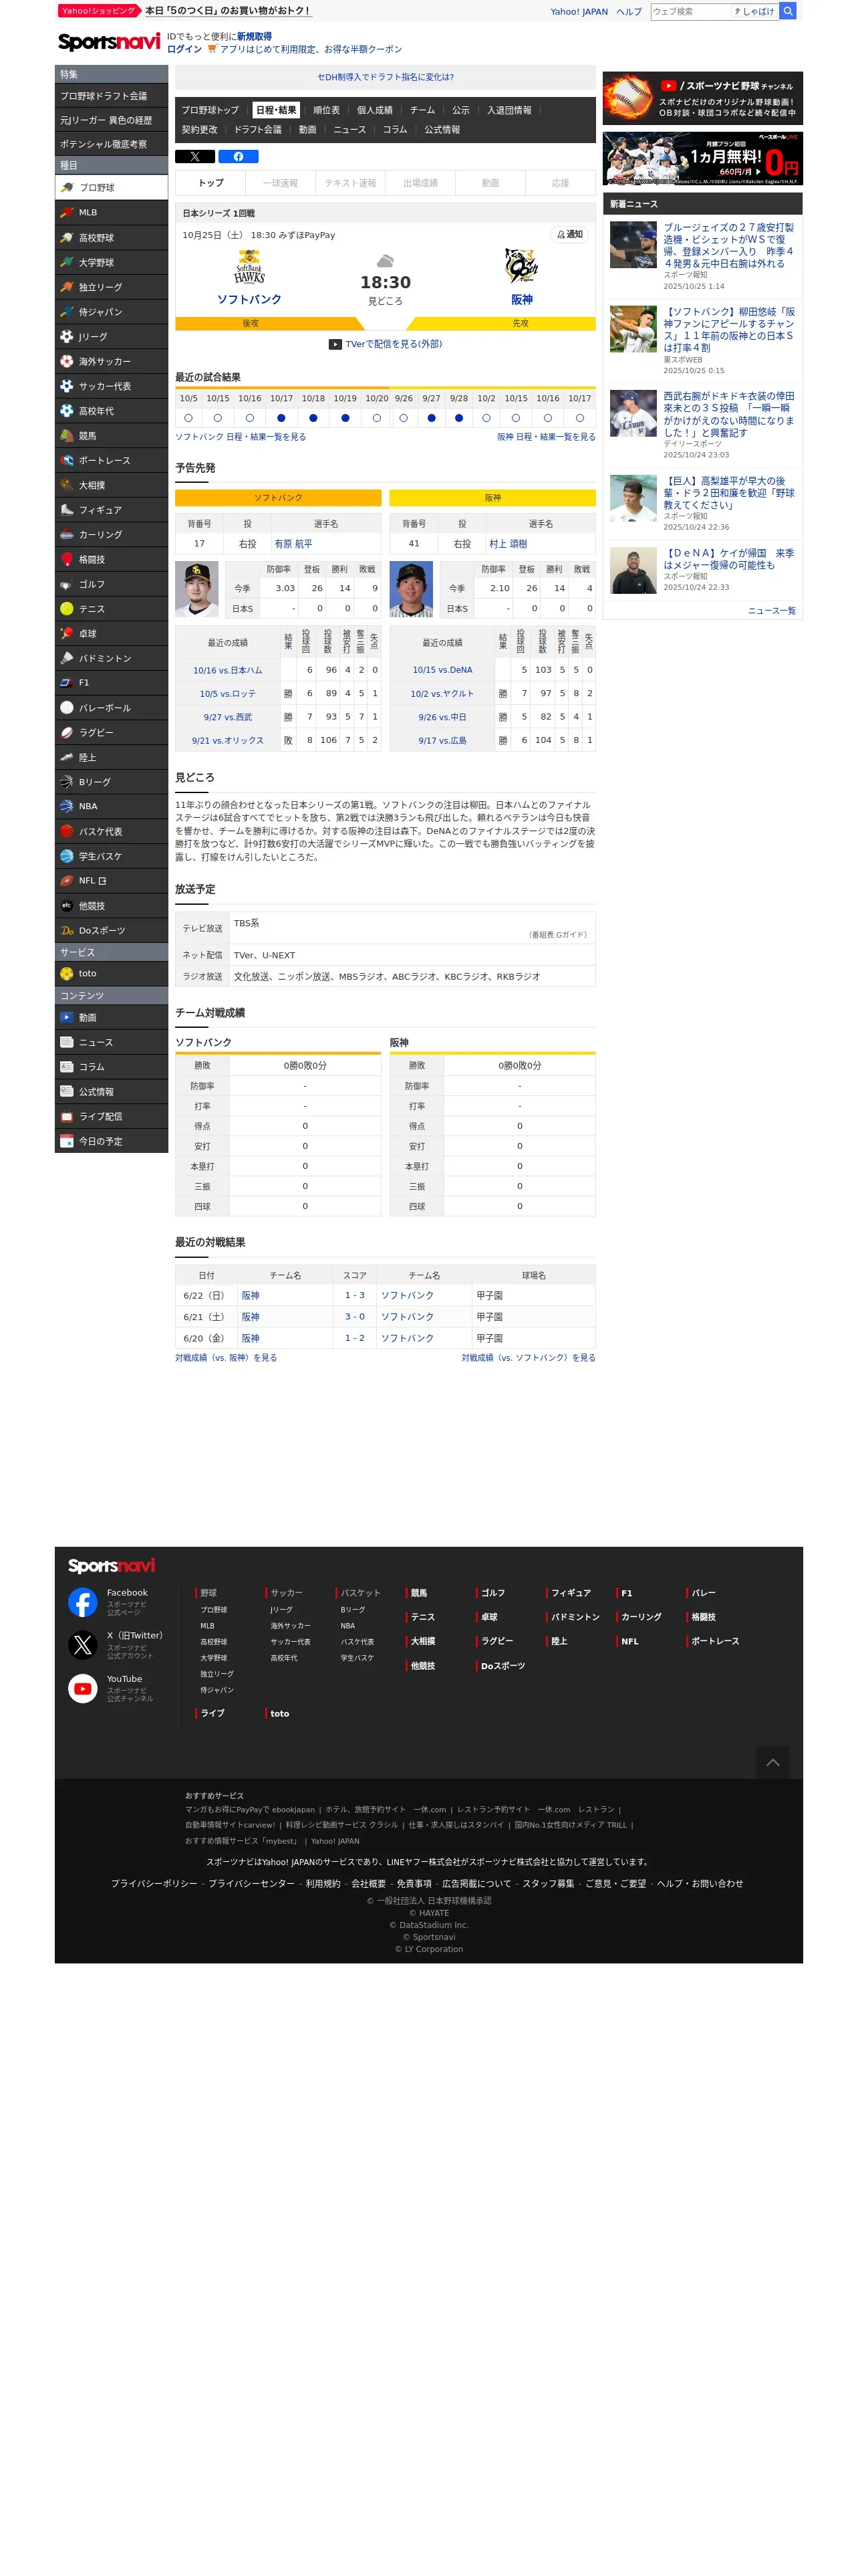Open Jリーグ soccer icon
The height and width of the screenshot is (2576, 858).
(x=67, y=337)
